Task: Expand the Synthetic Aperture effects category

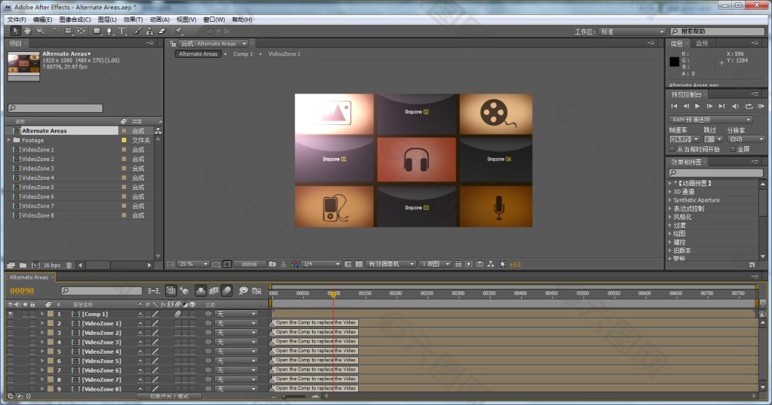Action: pyautogui.click(x=670, y=200)
